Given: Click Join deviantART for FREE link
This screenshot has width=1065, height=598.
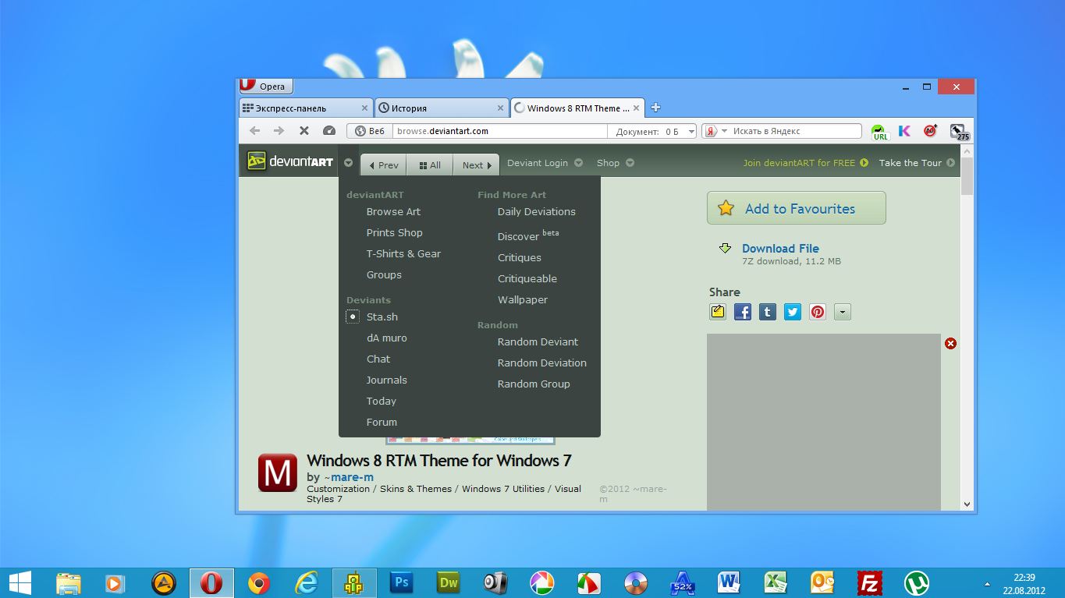Looking at the screenshot, I should point(805,163).
